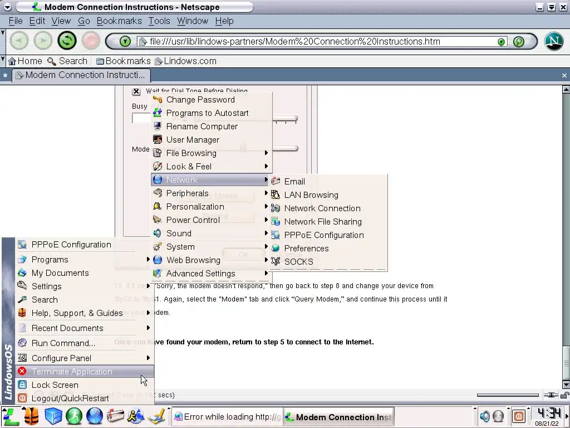Open the Tools menu

[x=159, y=21]
